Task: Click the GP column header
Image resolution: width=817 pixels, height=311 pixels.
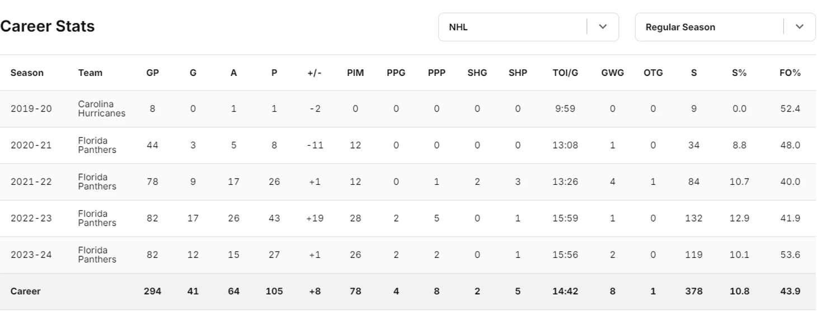Action: (152, 73)
